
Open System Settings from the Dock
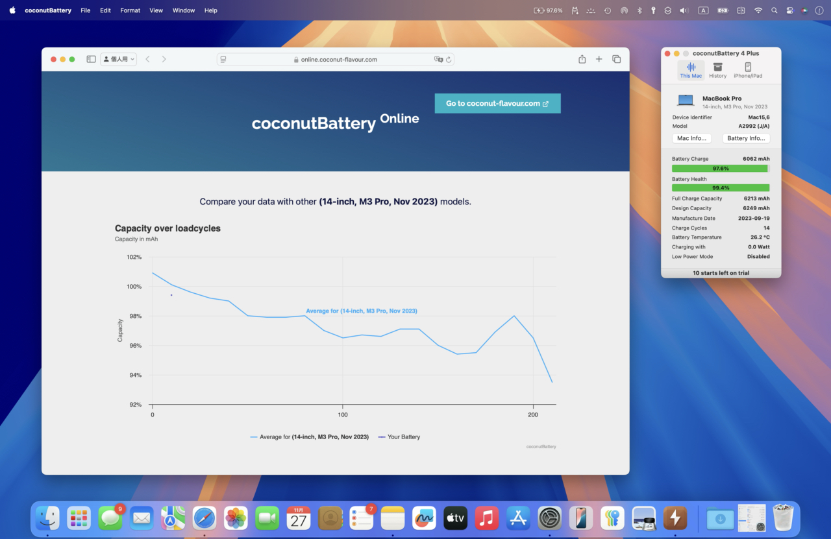[549, 518]
